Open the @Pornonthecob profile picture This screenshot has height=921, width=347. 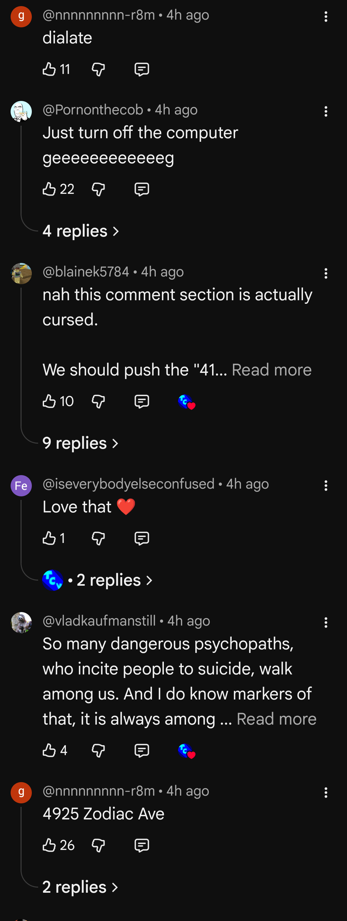tap(21, 112)
